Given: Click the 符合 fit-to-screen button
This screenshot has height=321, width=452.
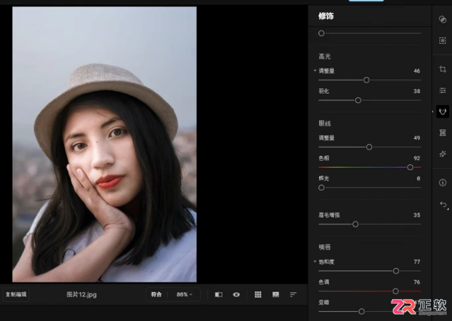Looking at the screenshot, I should coord(156,294).
